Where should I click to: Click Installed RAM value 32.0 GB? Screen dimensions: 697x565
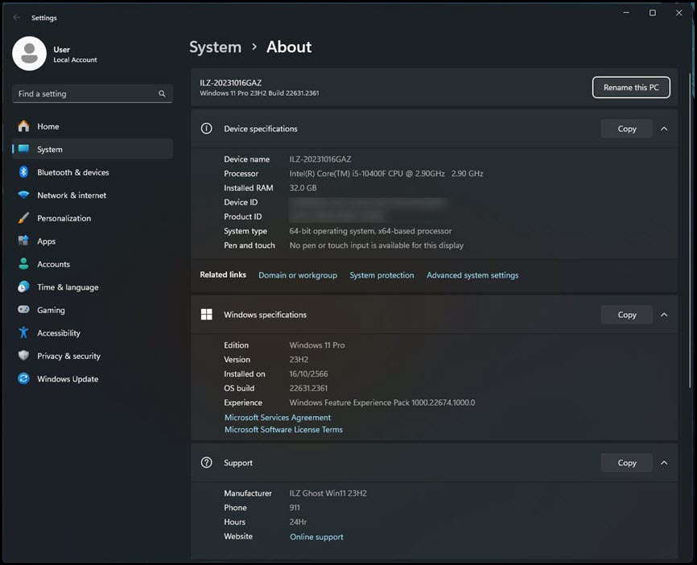point(303,188)
